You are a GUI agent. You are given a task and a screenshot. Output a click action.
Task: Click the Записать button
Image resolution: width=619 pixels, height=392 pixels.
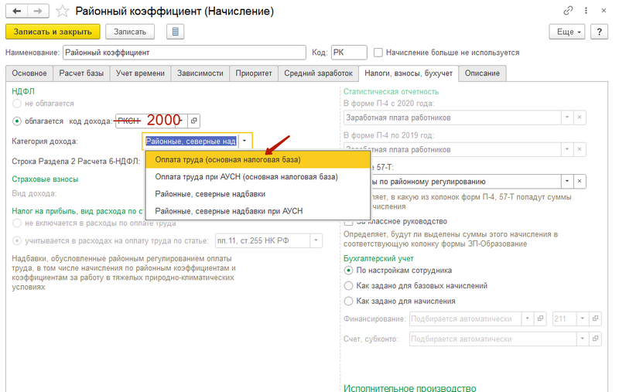[130, 32]
